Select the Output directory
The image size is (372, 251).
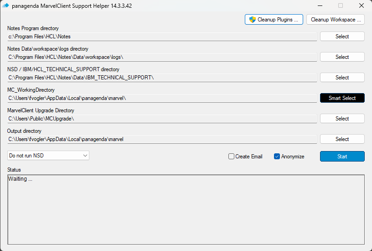click(342, 139)
